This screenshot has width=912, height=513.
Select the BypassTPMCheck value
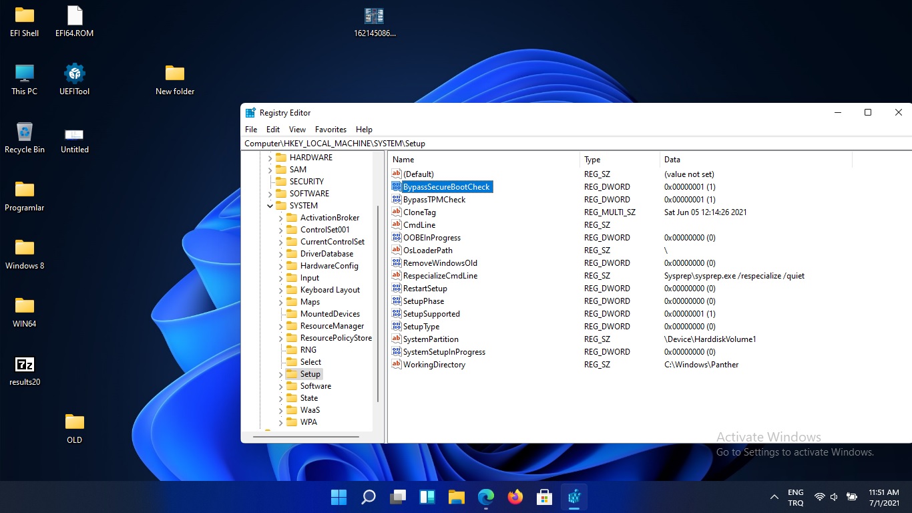pyautogui.click(x=434, y=200)
